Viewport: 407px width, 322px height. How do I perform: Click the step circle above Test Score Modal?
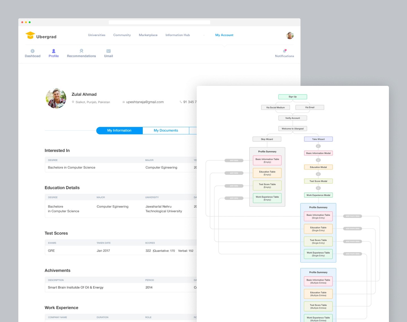318,174
